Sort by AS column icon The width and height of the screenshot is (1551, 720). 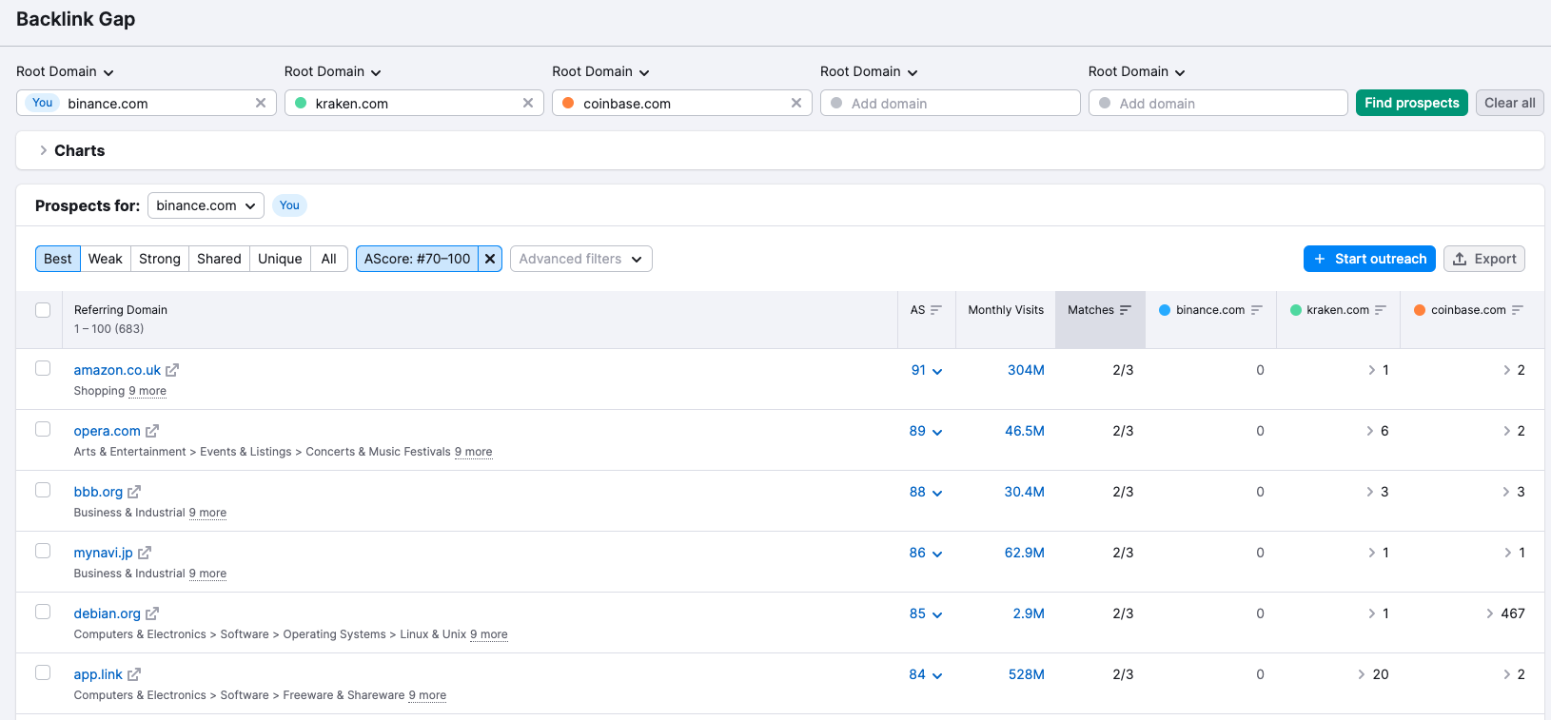936,310
